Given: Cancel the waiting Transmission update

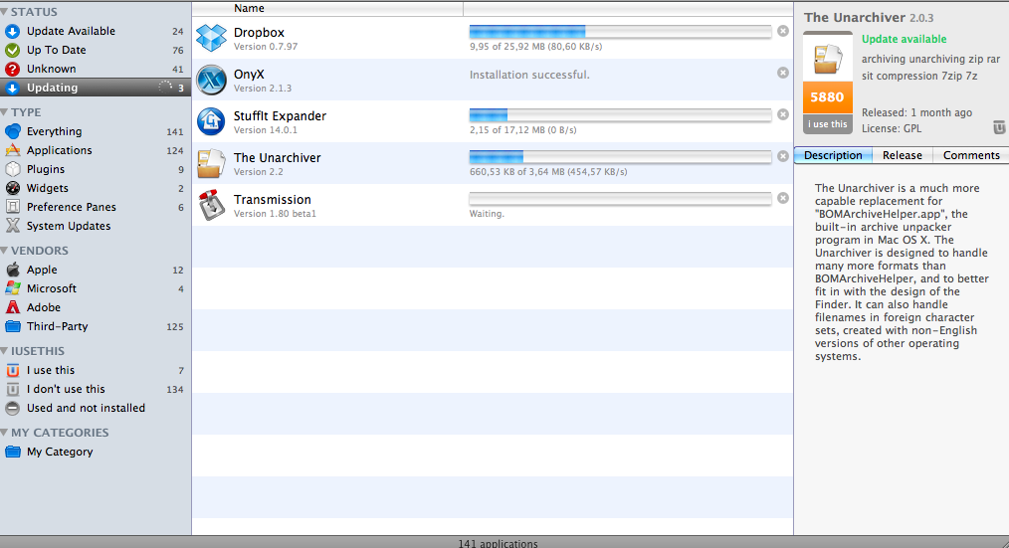Looking at the screenshot, I should tap(782, 198).
